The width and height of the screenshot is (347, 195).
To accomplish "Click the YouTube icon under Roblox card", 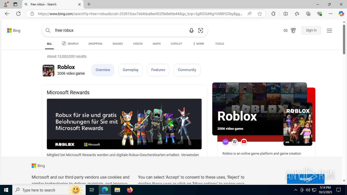I will click(244, 142).
